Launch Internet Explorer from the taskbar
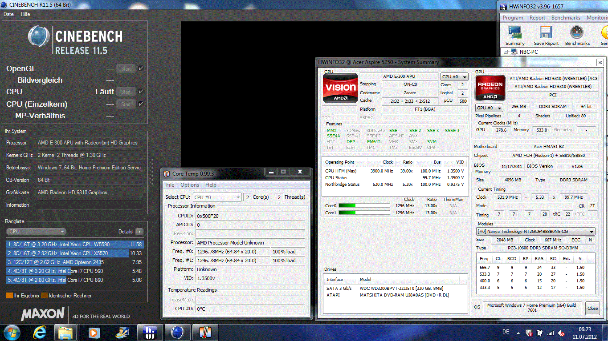Screen dimensions: 608x341 40,332
